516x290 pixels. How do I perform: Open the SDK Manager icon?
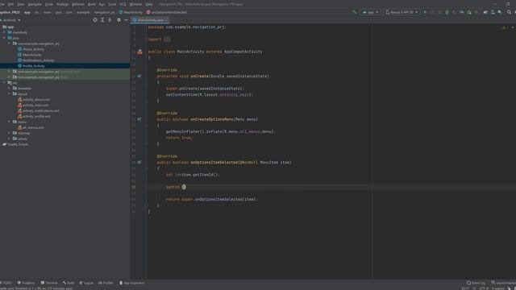click(x=500, y=12)
